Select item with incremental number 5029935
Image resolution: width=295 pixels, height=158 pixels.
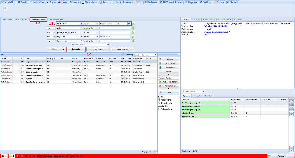pos(235,113)
